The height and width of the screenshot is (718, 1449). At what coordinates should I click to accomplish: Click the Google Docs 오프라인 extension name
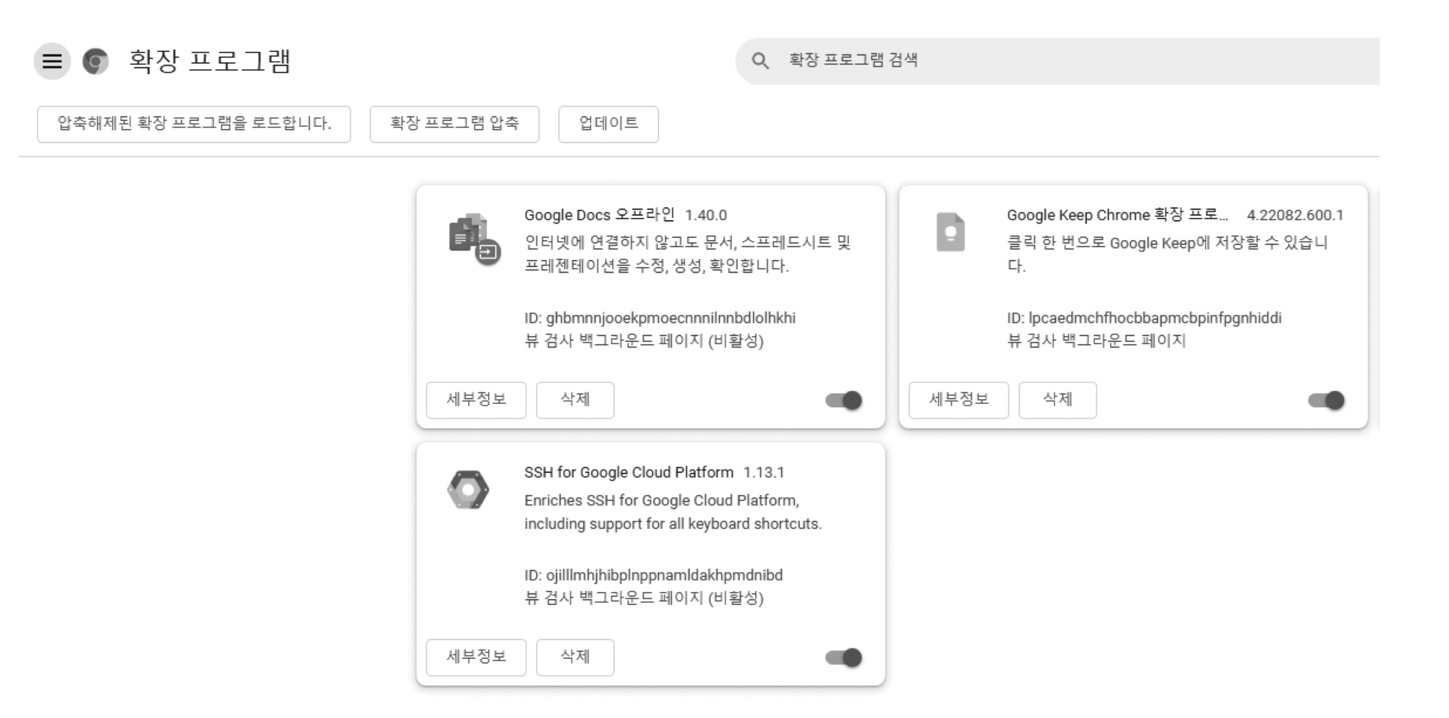coord(599,214)
